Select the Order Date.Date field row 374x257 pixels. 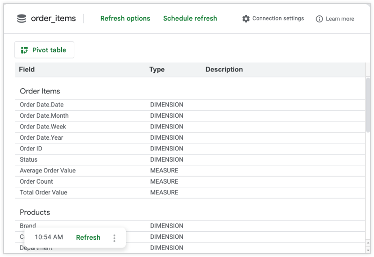coord(42,105)
